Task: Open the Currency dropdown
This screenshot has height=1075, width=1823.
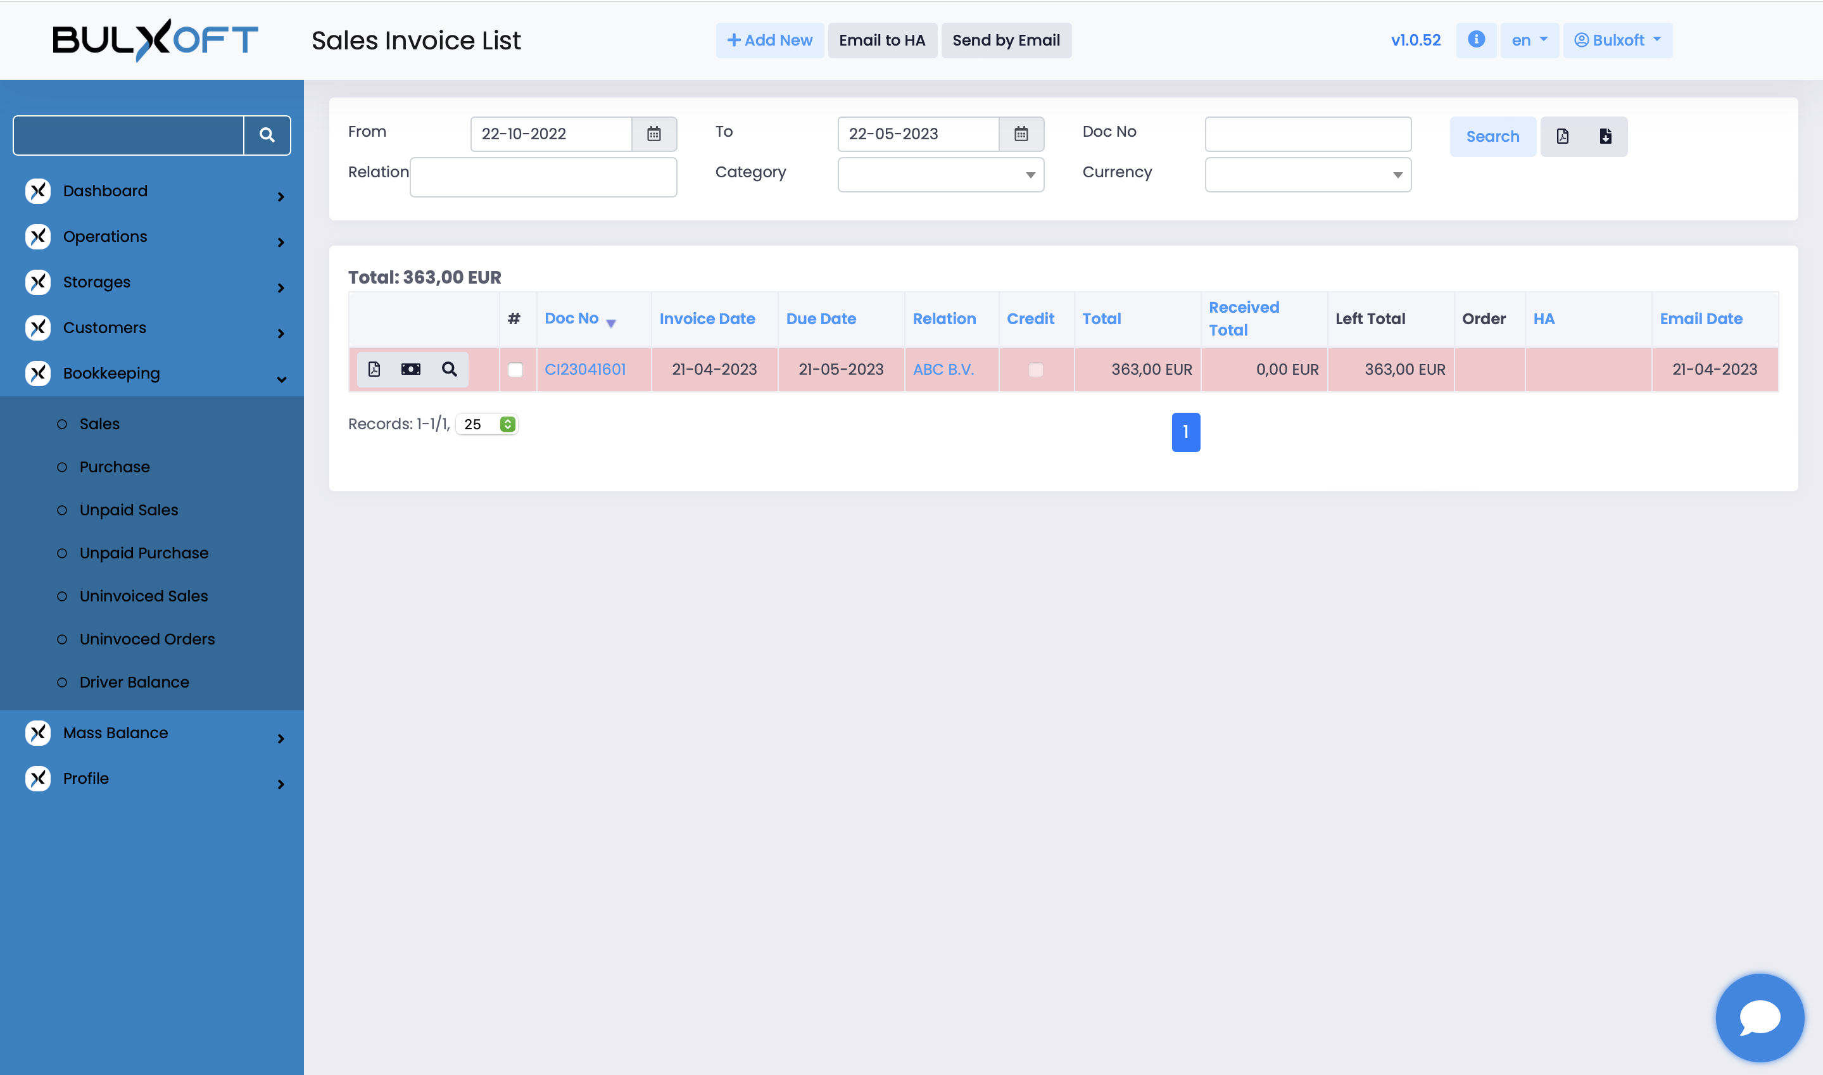Action: pos(1308,175)
